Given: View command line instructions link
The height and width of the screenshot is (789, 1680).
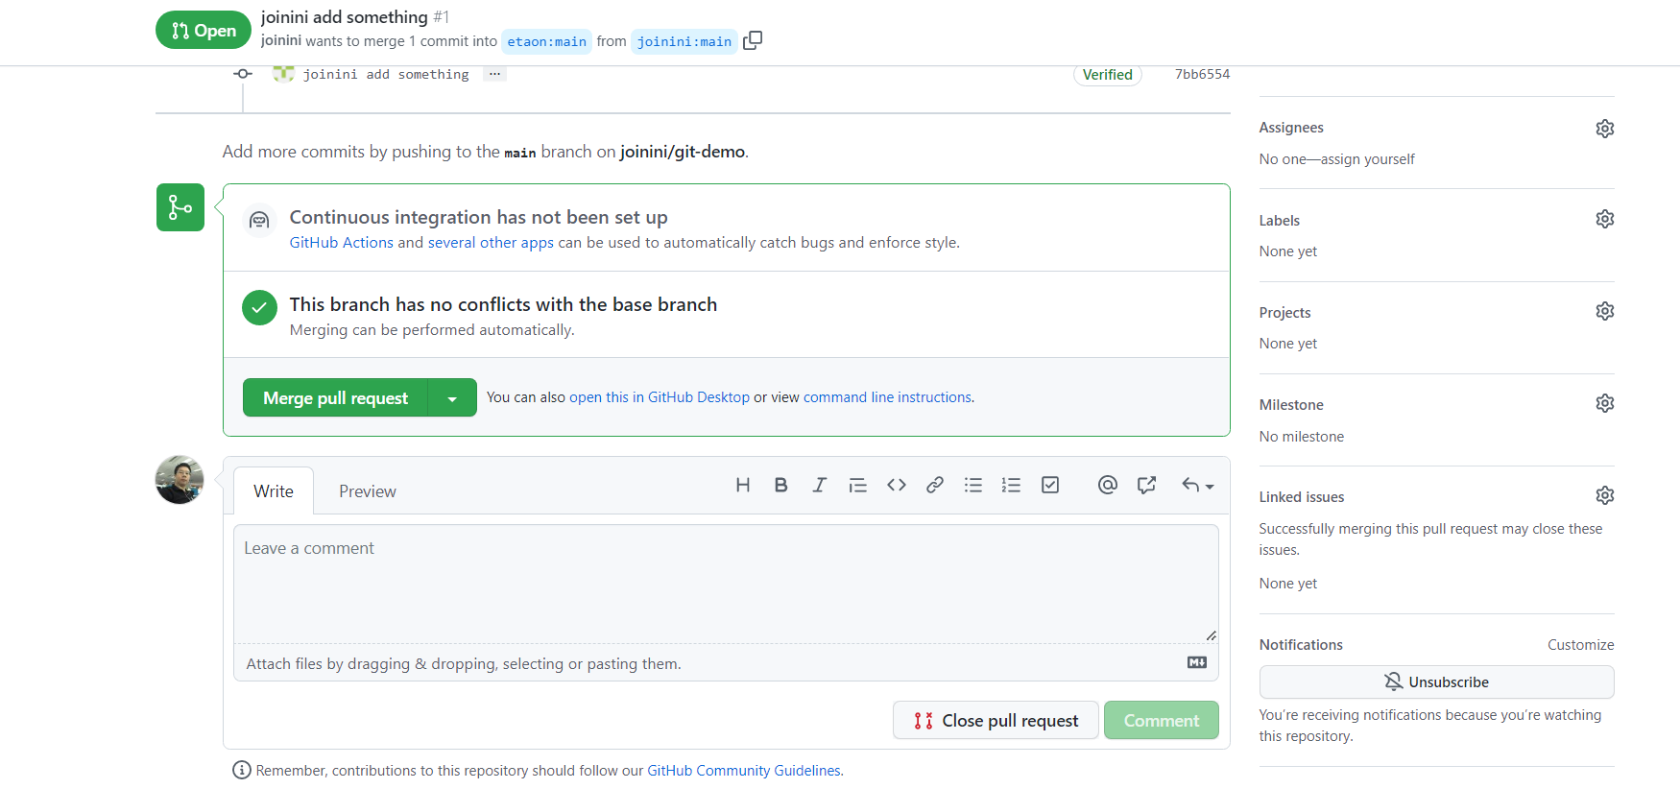Looking at the screenshot, I should pos(888,397).
